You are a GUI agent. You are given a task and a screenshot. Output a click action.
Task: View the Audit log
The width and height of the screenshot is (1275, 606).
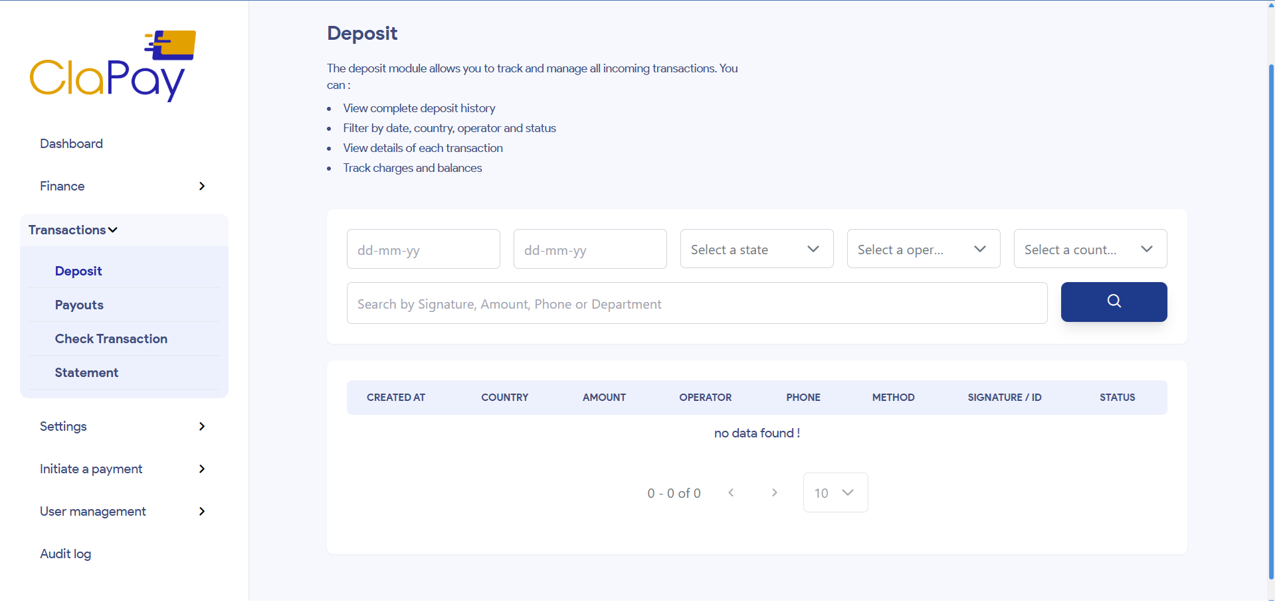65,554
